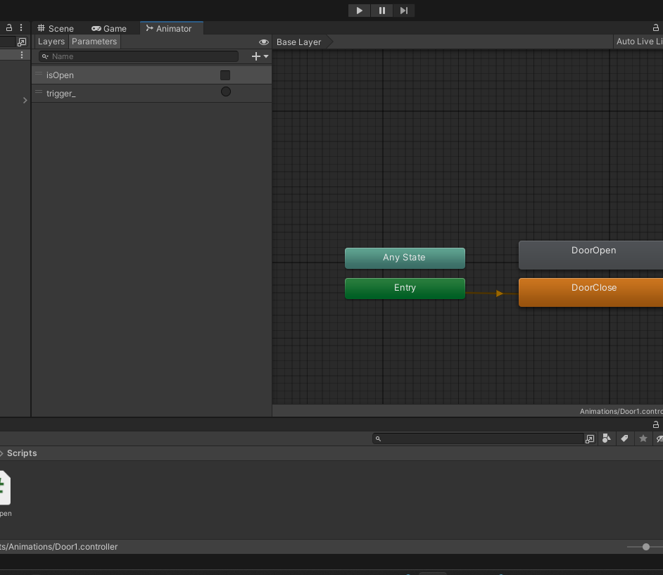Image resolution: width=663 pixels, height=575 pixels.
Task: Expand the collapsed hierarchy item chevron
Action: (x=25, y=101)
